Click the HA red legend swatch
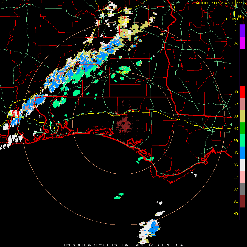The image size is (247, 247). click(x=242, y=92)
